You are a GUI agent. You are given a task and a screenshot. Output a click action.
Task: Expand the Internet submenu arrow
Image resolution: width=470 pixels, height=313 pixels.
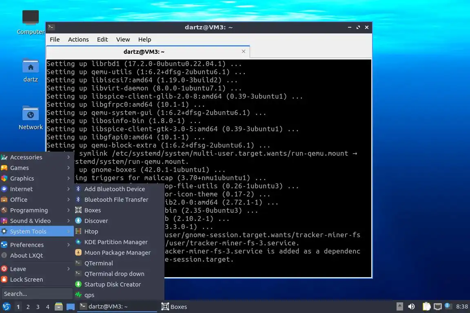(x=69, y=189)
